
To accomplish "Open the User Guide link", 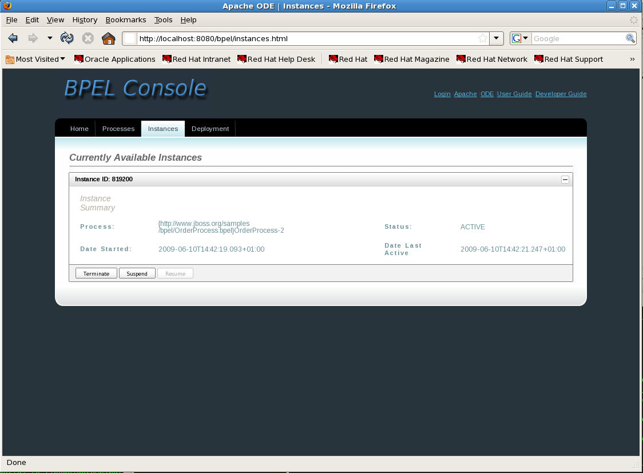I will (x=514, y=94).
